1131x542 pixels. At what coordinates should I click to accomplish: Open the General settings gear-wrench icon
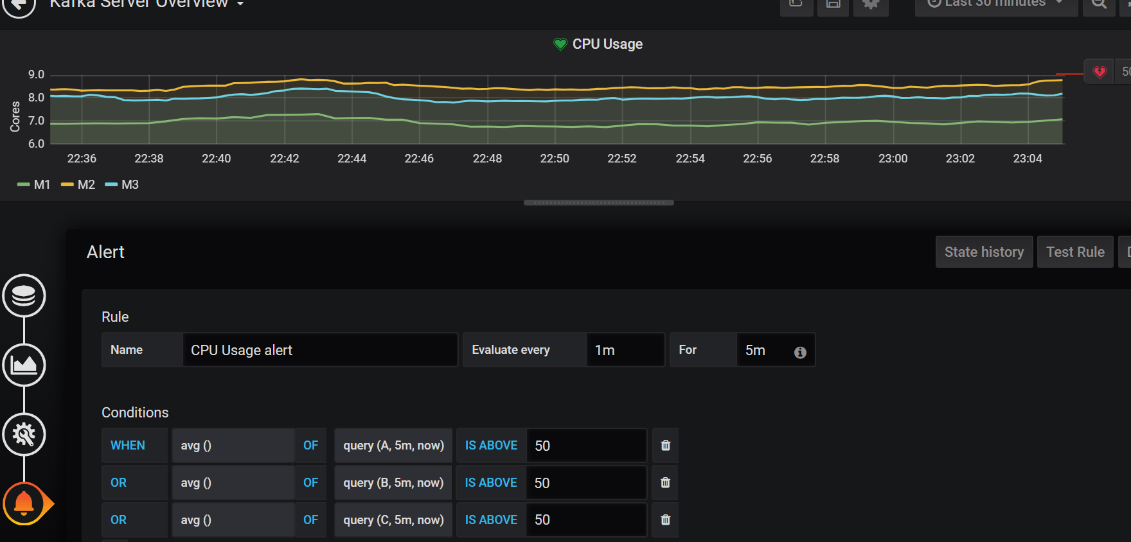24,435
